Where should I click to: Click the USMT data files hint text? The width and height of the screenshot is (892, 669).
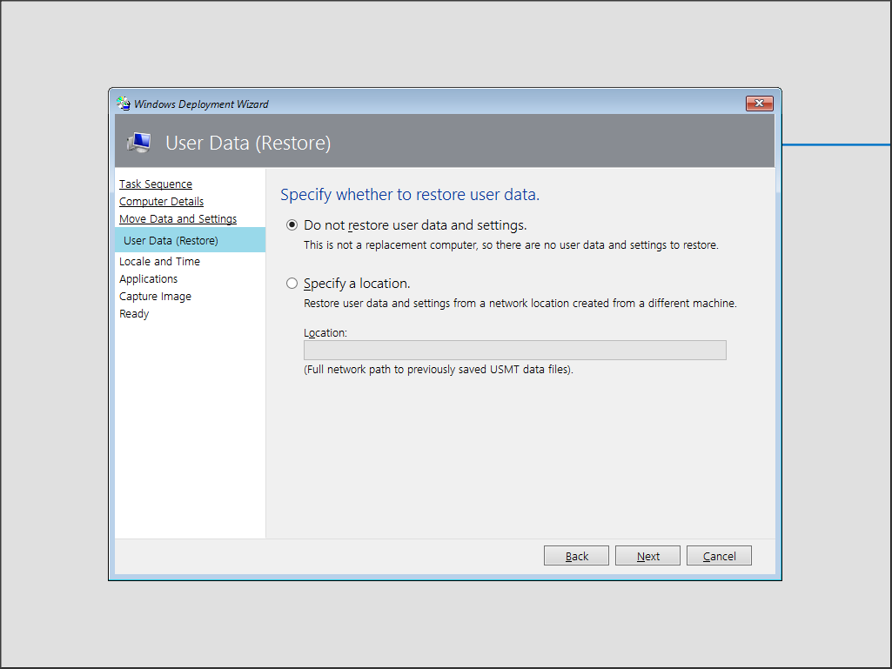coord(439,369)
